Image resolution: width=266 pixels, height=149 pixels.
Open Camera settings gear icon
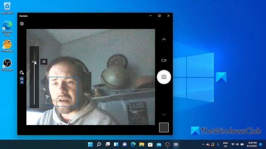click(22, 24)
